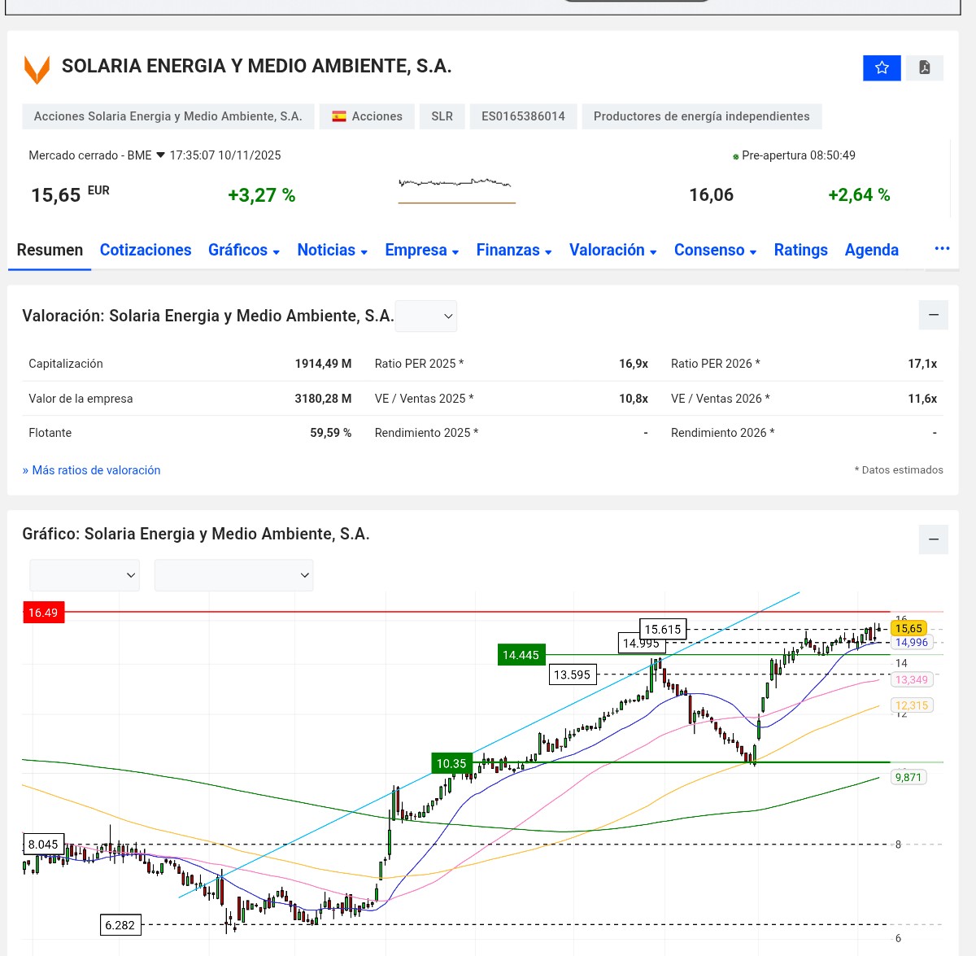Click the 15.615 price level label
This screenshot has height=956, width=976.
coord(663,629)
